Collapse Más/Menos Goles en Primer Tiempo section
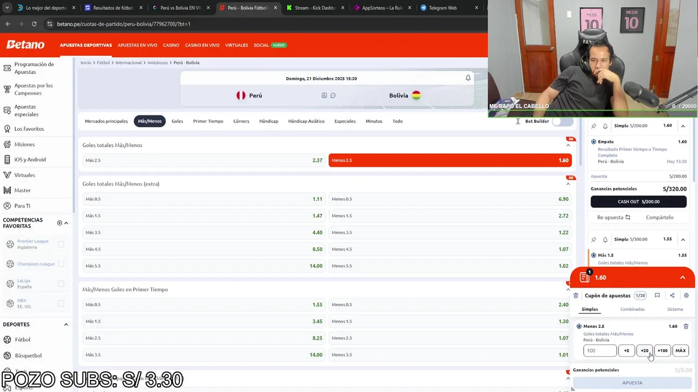698x392 pixels. pyautogui.click(x=568, y=290)
